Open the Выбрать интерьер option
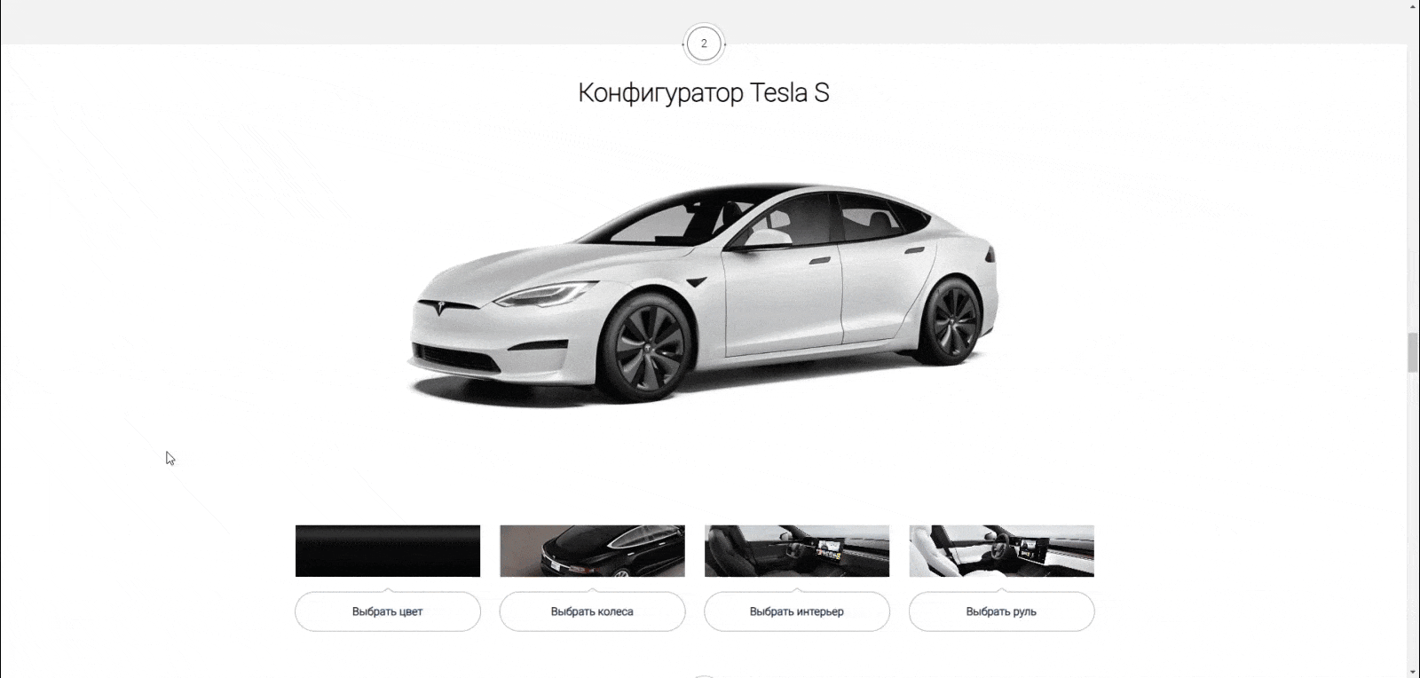The height and width of the screenshot is (678, 1420). [797, 611]
